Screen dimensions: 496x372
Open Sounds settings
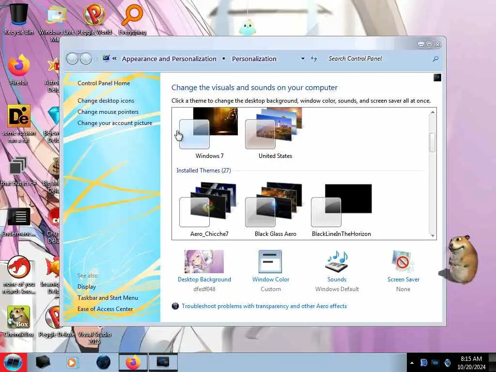(337, 270)
